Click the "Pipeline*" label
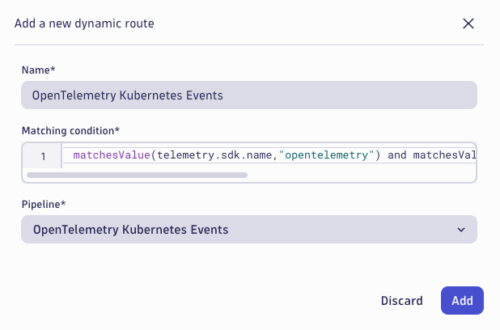 point(44,205)
